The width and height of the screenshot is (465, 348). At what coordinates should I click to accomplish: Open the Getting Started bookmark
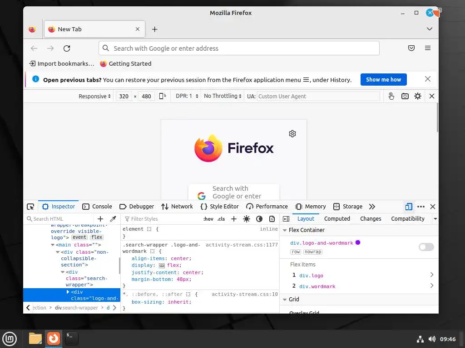[x=126, y=63]
